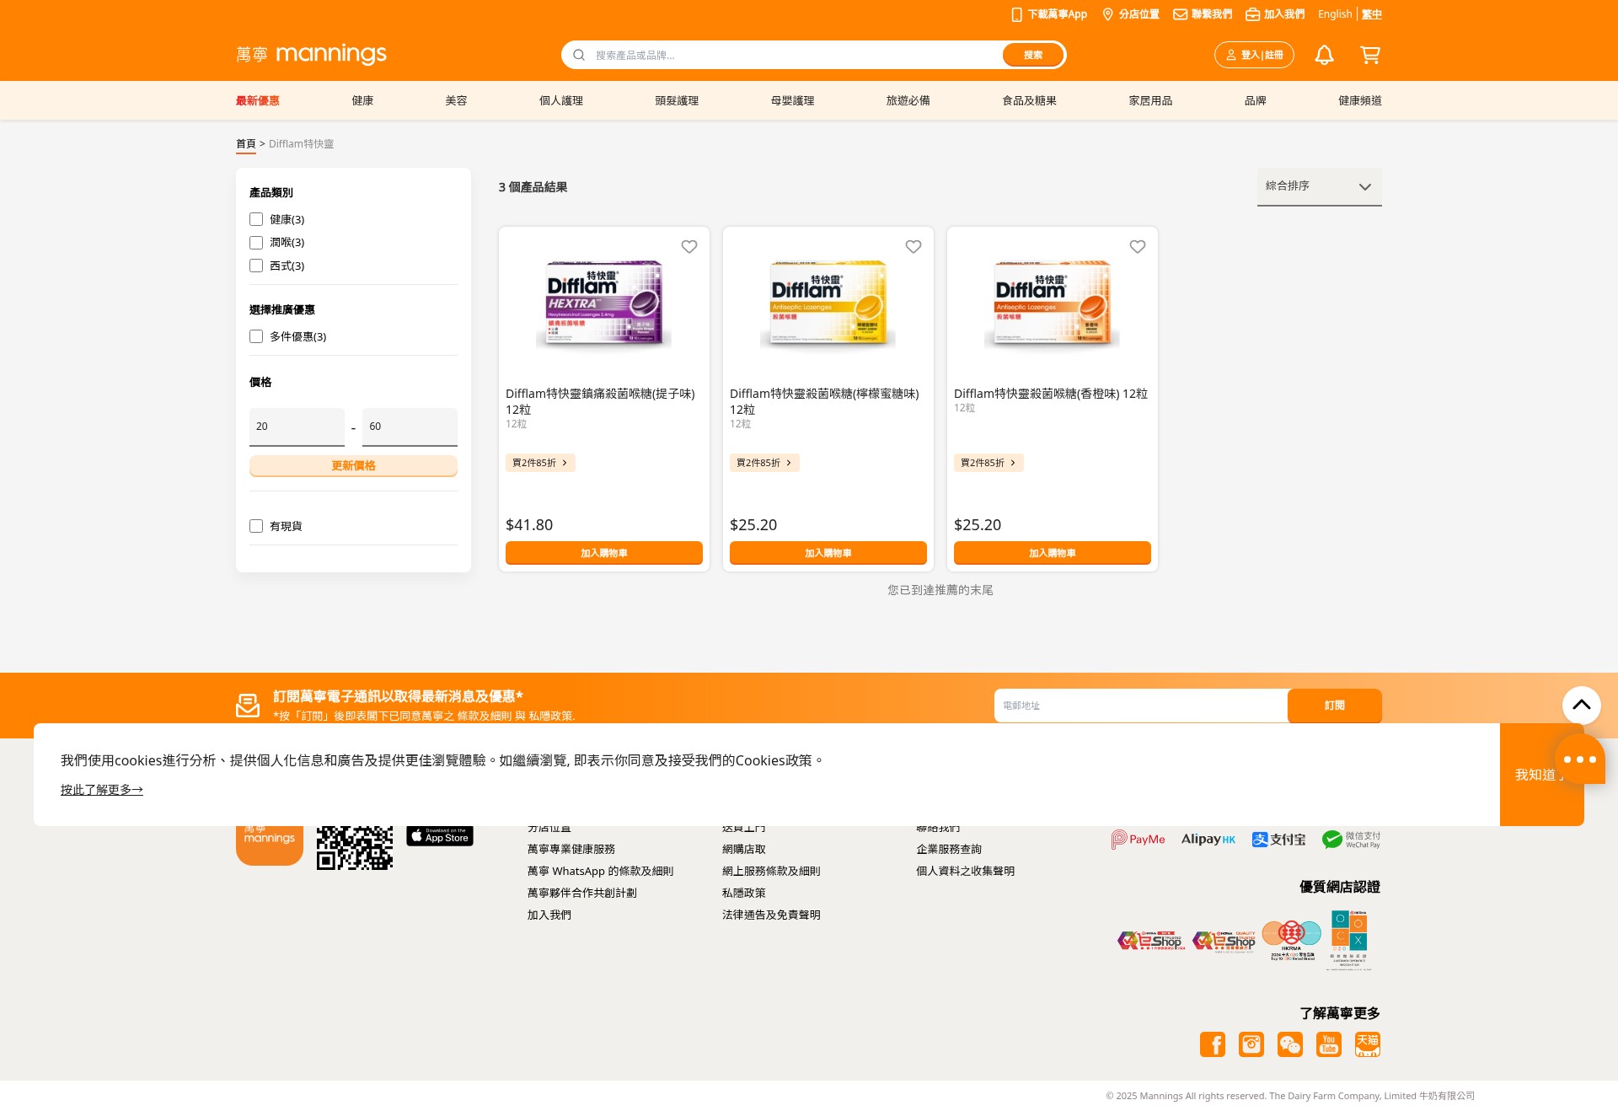Open Mannings Facebook page icon
The image size is (1618, 1111).
1213,1044
